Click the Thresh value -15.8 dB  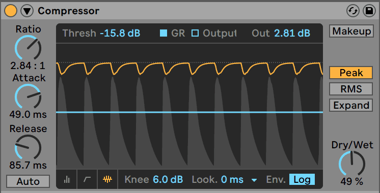(120, 34)
